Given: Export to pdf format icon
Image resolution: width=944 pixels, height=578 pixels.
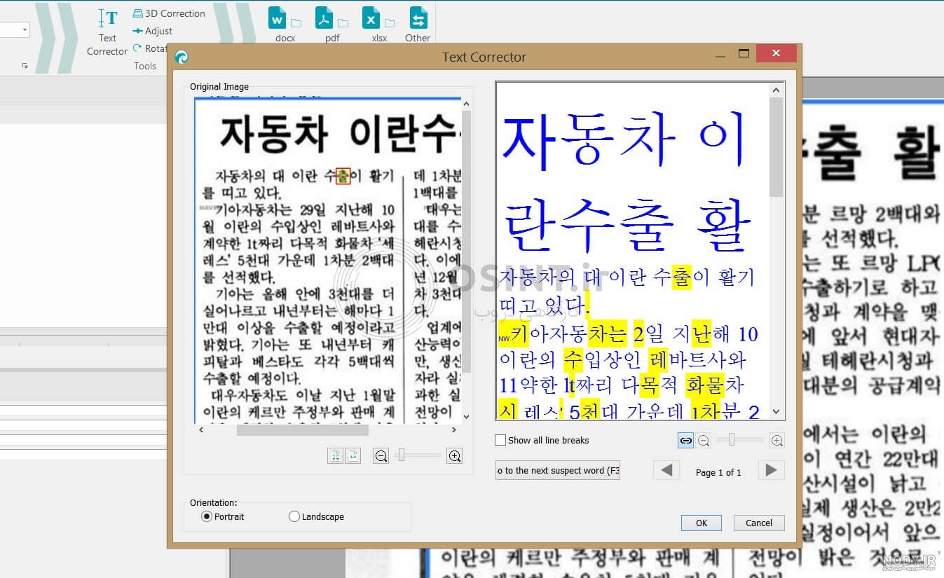Looking at the screenshot, I should tap(325, 19).
